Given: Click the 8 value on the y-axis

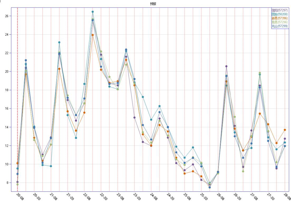Looking at the screenshot, I should click(8, 183).
